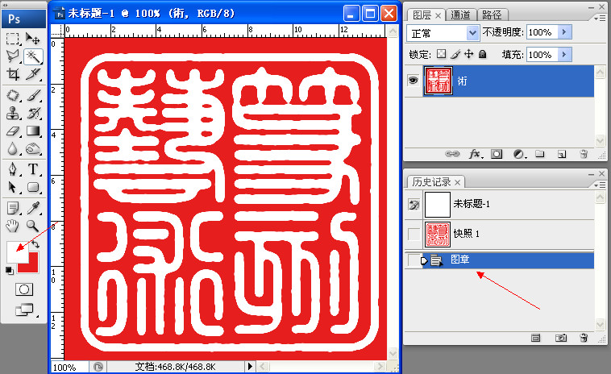Select the Move tool

33,39
